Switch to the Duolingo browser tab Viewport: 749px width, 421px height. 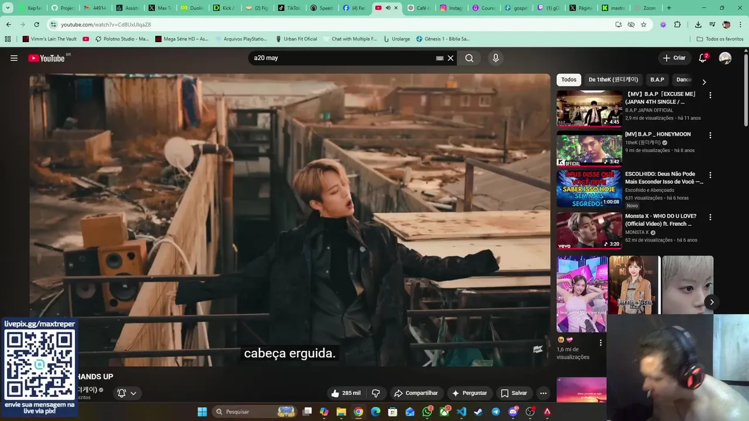192,8
